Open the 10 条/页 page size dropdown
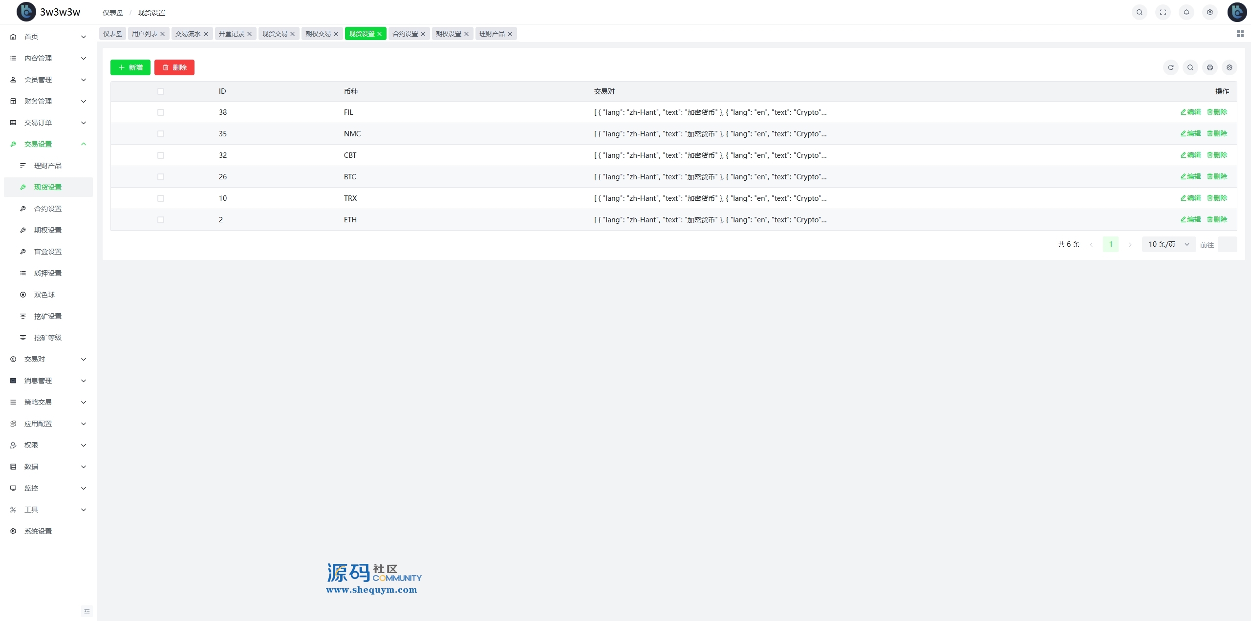This screenshot has height=621, width=1251. point(1168,244)
